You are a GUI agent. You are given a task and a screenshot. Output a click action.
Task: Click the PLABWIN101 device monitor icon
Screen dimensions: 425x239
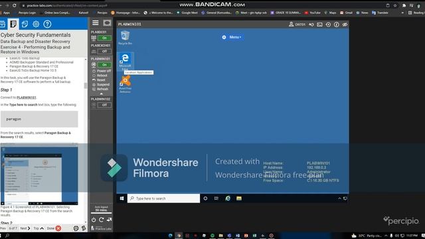(x=94, y=65)
